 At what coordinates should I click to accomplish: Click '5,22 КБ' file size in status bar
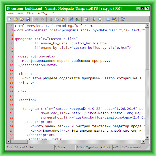(x=60, y=147)
